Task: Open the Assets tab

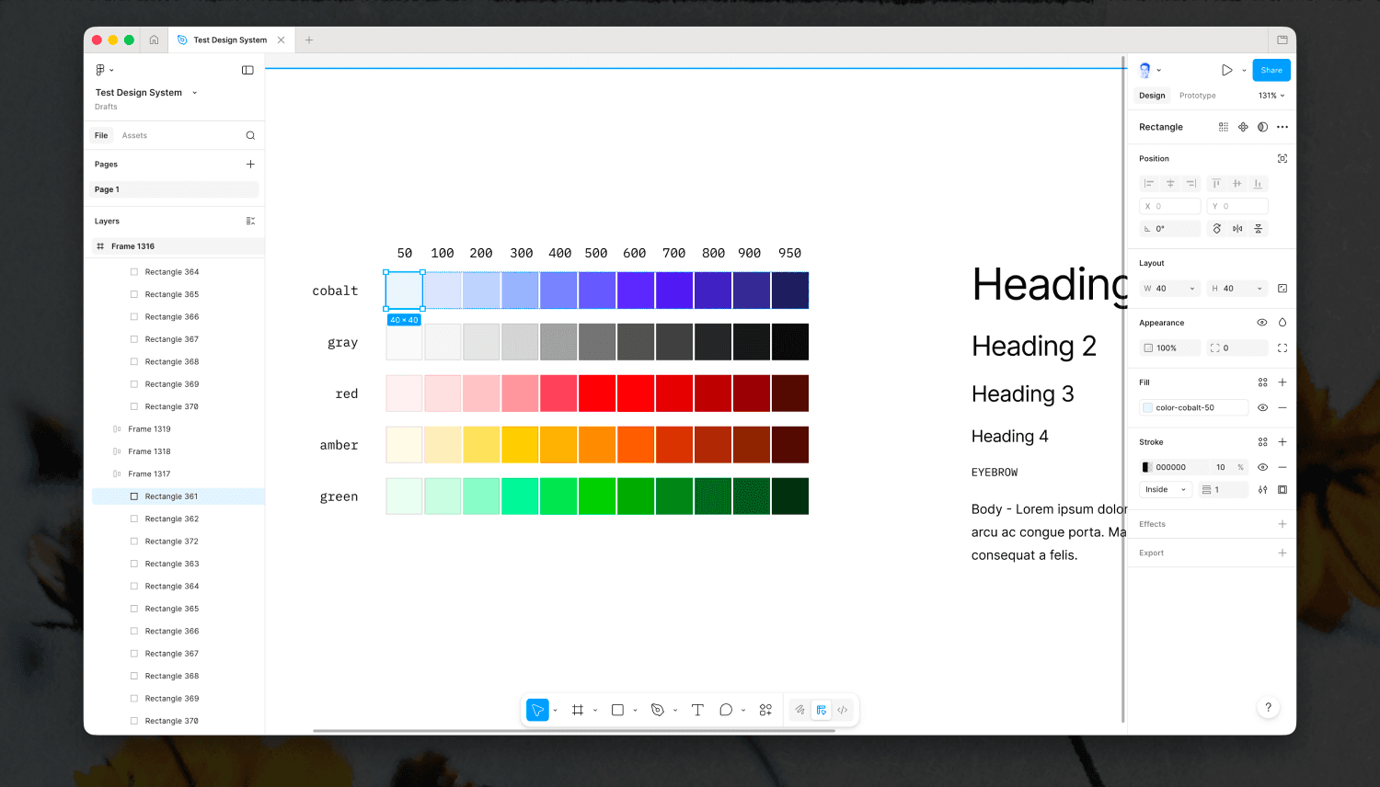Action: click(x=134, y=135)
